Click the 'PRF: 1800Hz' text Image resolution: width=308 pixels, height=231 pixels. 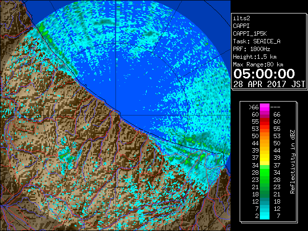251,49
